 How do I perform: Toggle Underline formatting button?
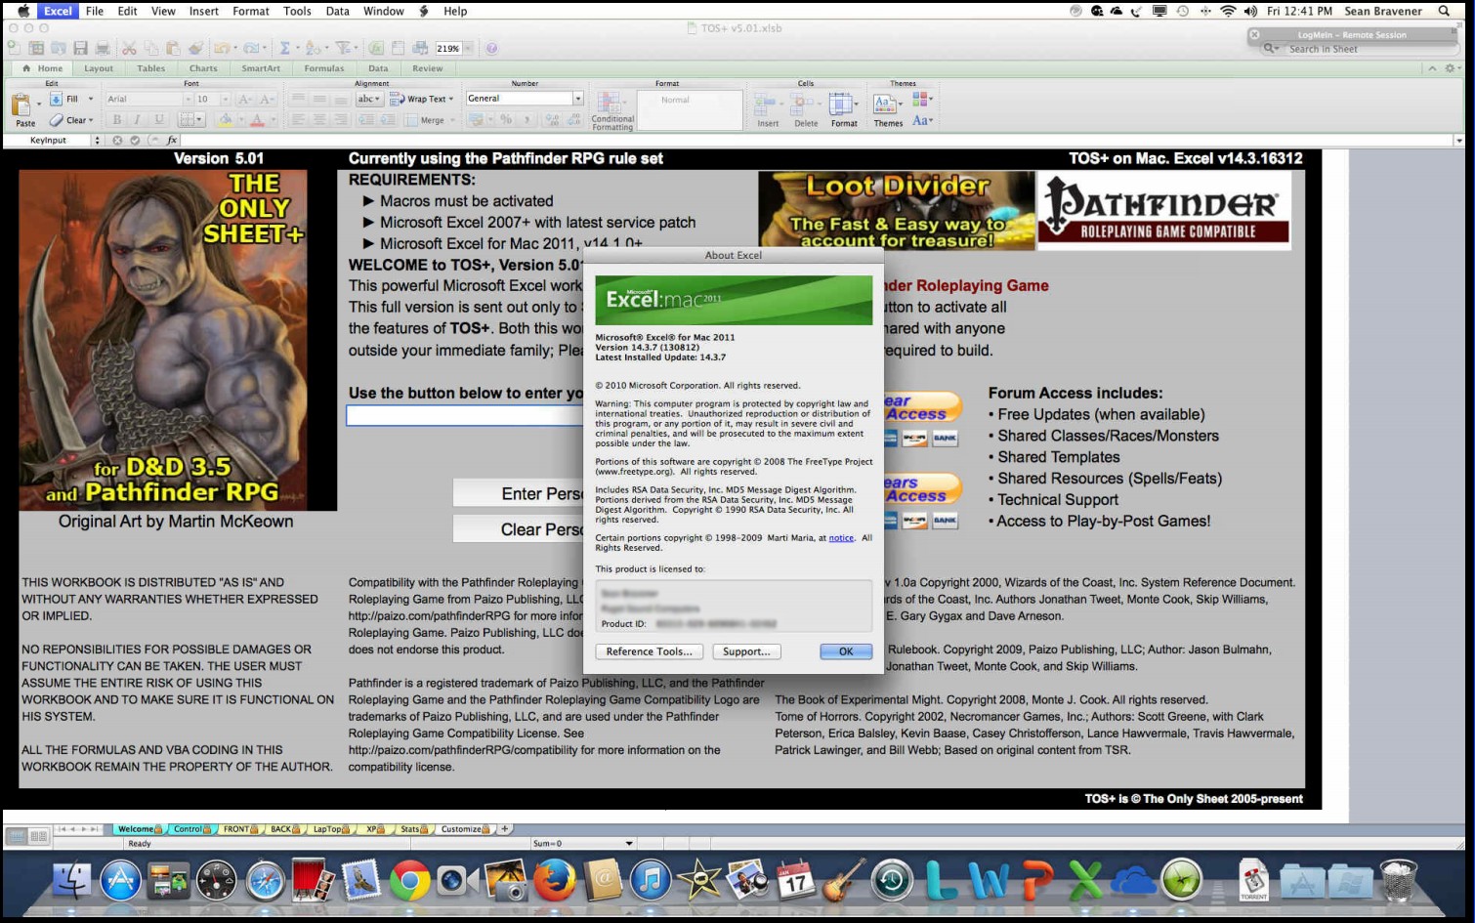pyautogui.click(x=158, y=120)
